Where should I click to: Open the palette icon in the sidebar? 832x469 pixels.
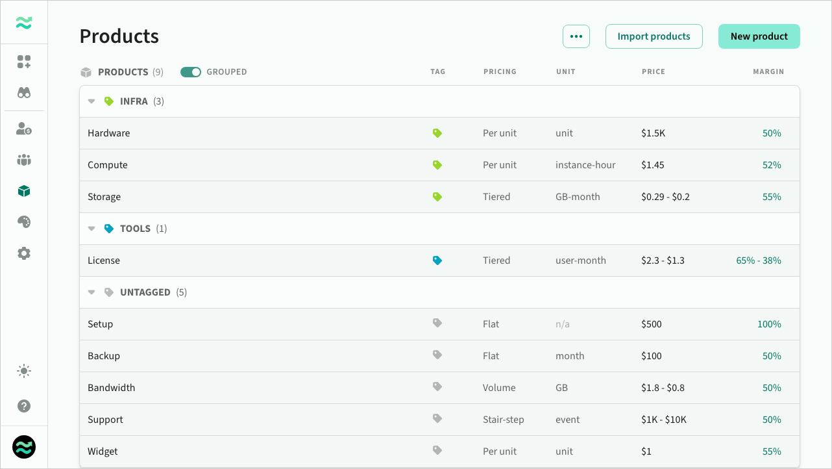tap(24, 222)
